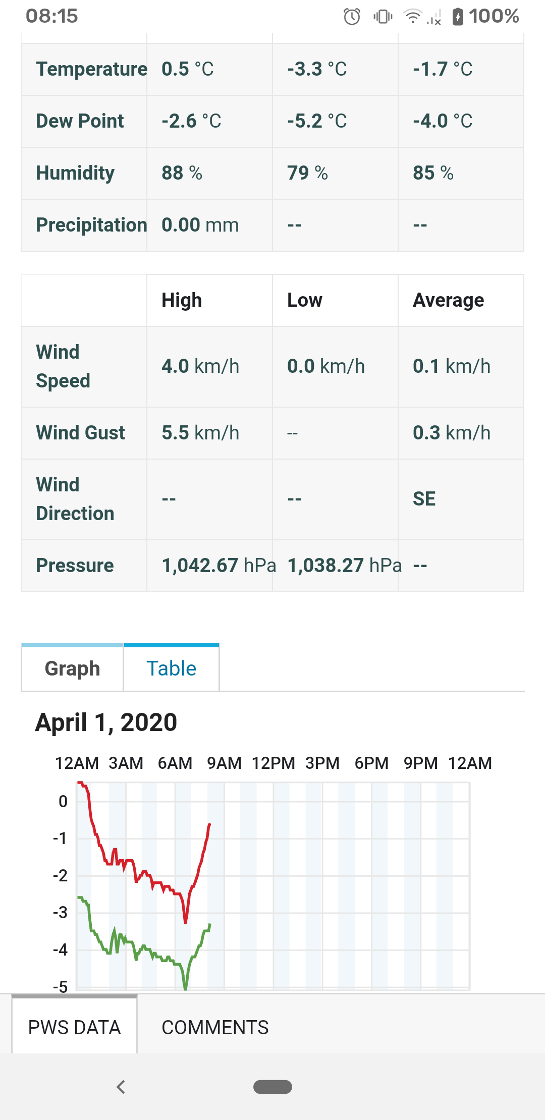Tap the Wind Speed row label
This screenshot has width=545, height=1120.
pos(63,366)
